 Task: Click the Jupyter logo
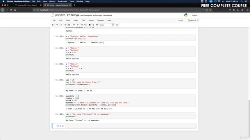point(58,15)
